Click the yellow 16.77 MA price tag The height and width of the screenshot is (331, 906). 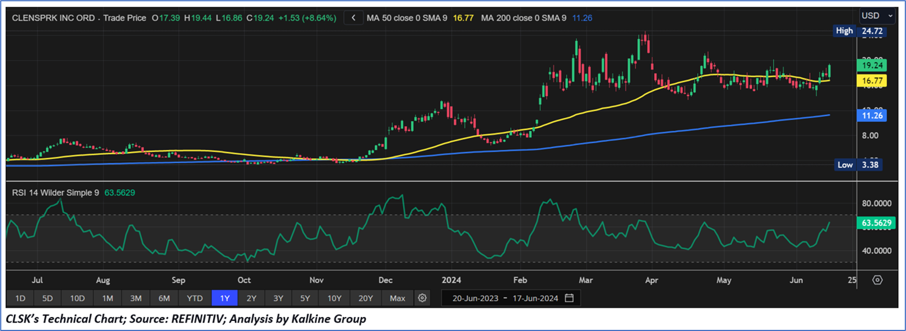tap(872, 81)
